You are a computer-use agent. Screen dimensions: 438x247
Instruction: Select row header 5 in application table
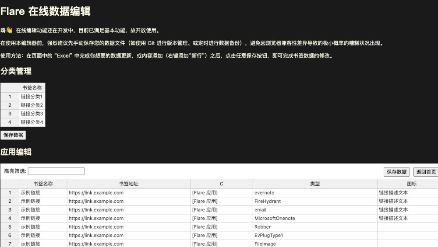[x=10, y=227]
